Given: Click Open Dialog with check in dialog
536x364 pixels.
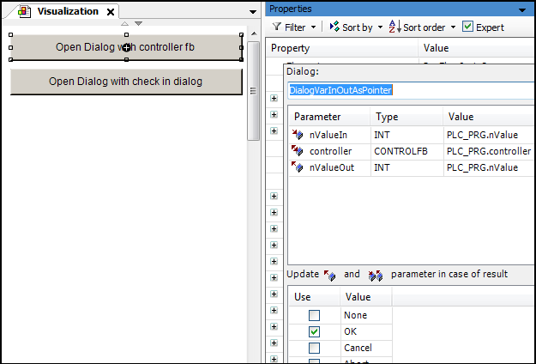Looking at the screenshot, I should point(125,82).
